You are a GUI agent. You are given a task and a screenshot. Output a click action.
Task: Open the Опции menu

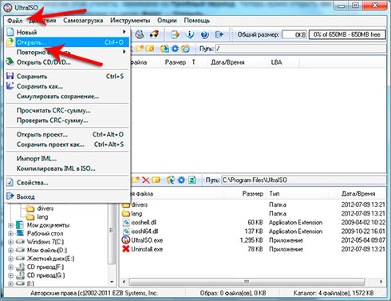167,21
